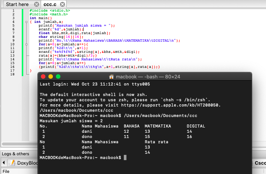266x174 pixels.
Task: Click the Last login line in Terminal
Action: click(x=95, y=84)
